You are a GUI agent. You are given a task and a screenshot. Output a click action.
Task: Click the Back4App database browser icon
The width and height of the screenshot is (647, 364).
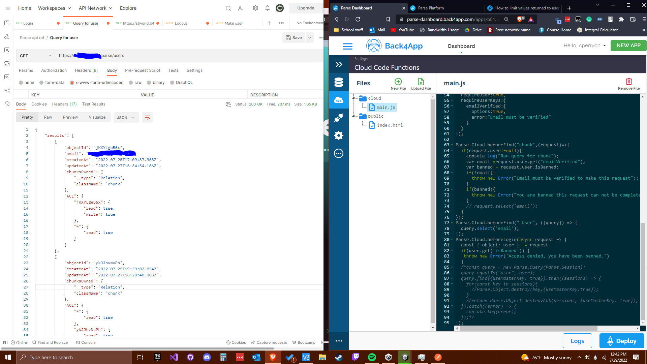(x=338, y=82)
